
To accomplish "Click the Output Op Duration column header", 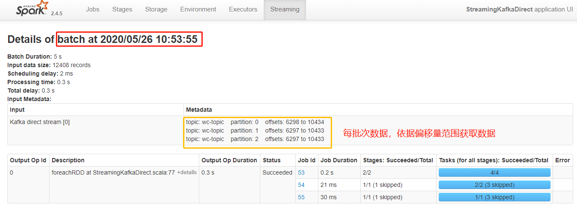I will click(x=229, y=160).
